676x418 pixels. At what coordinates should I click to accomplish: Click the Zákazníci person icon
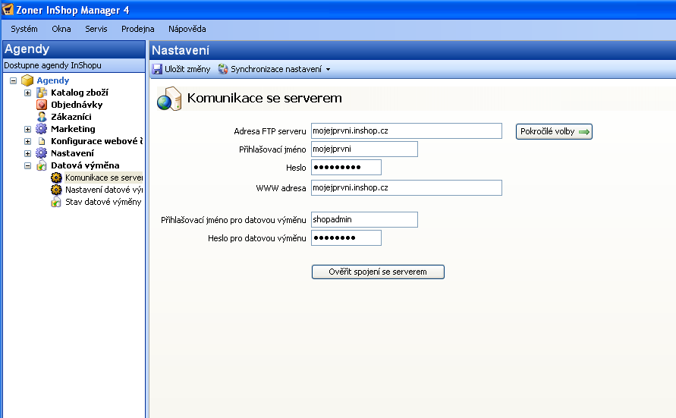tap(42, 116)
